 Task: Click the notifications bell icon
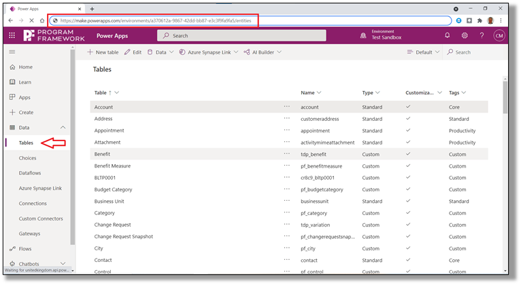tap(448, 35)
